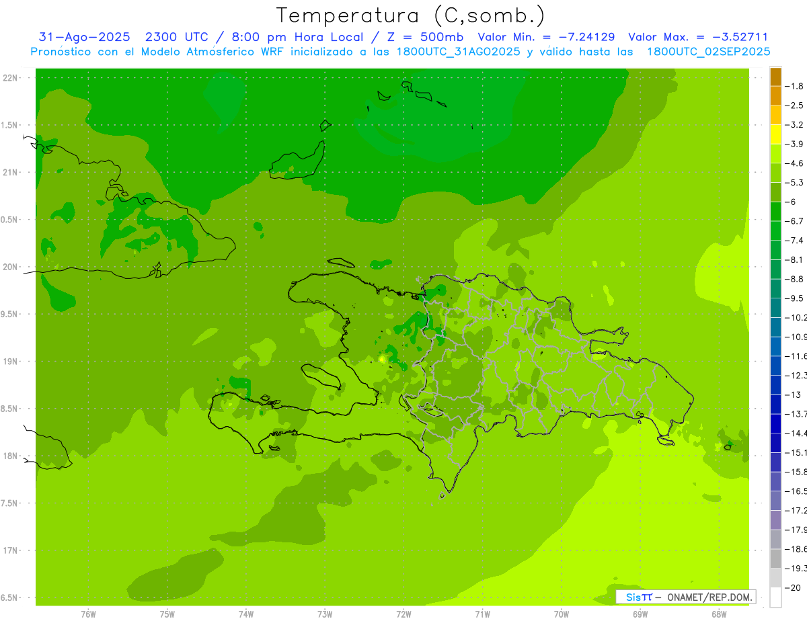Click the blue colorbar swatch between -13 and -13.7

(775, 405)
